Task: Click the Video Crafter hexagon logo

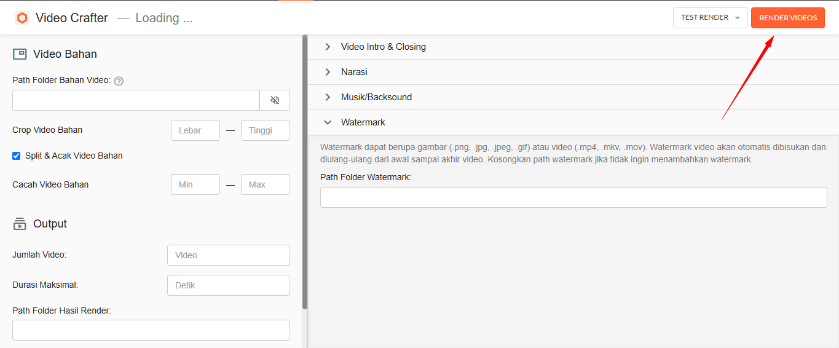Action: (22, 18)
